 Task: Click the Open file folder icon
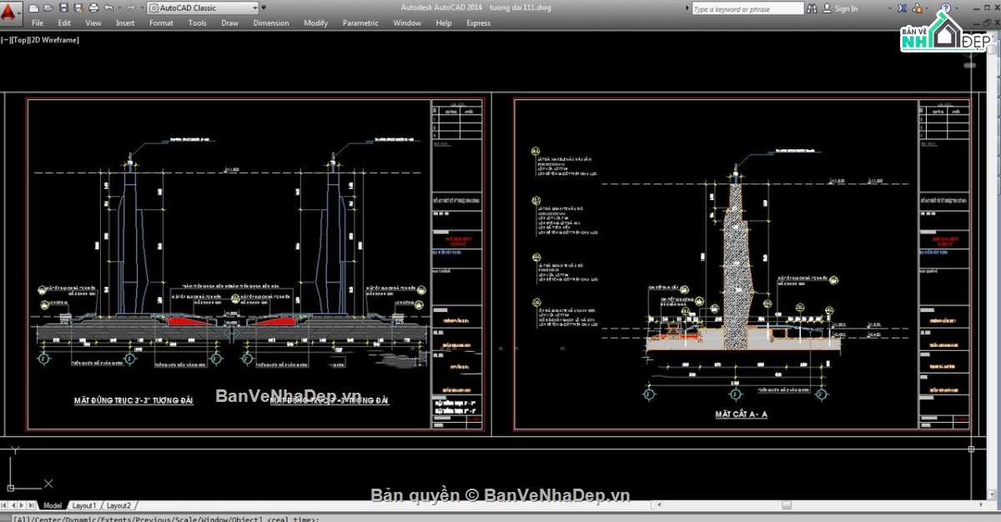click(x=48, y=8)
